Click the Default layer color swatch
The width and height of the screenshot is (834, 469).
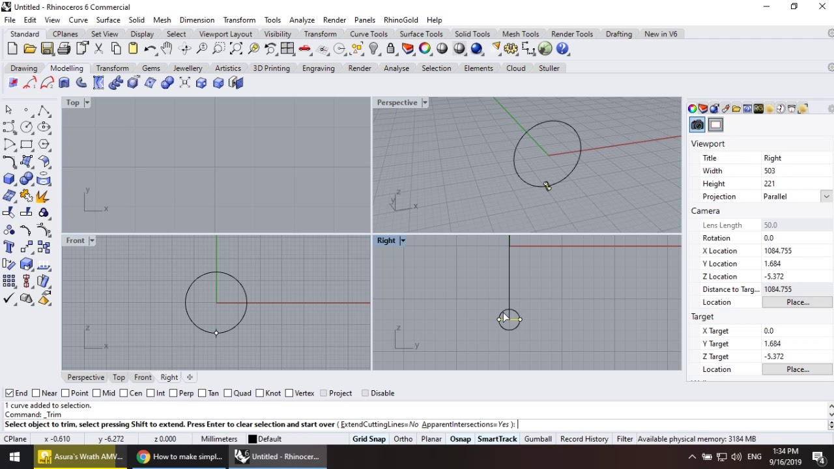pyautogui.click(x=252, y=440)
